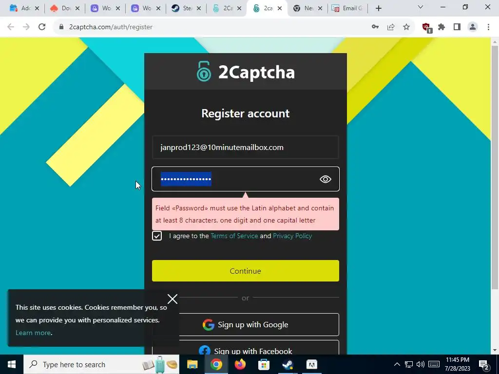499x374 pixels.
Task: Open the Privacy Policy link
Action: (292, 236)
